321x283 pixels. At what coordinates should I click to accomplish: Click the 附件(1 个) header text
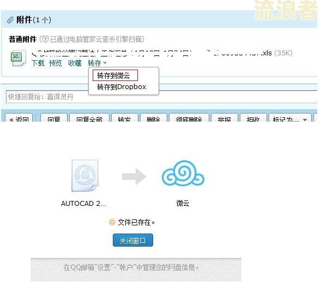[x=34, y=20]
